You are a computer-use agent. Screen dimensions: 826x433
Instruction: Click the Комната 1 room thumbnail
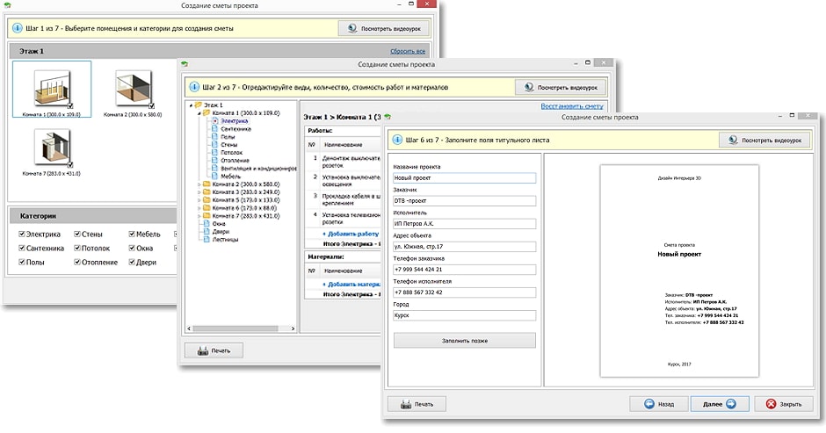point(52,90)
